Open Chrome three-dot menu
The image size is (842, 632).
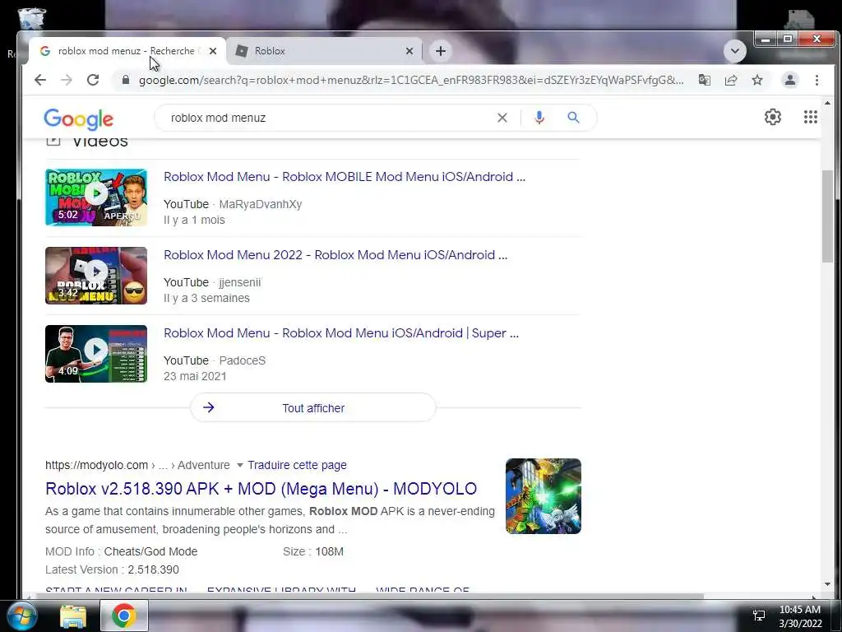(817, 80)
